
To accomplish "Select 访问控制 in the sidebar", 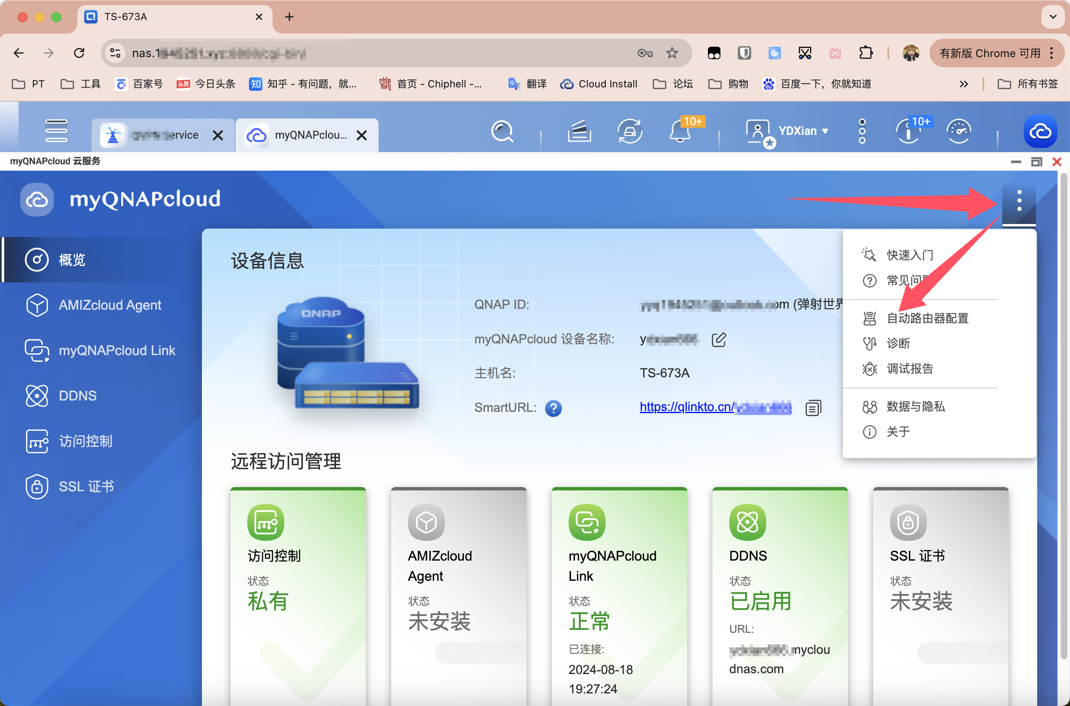I will point(101,441).
